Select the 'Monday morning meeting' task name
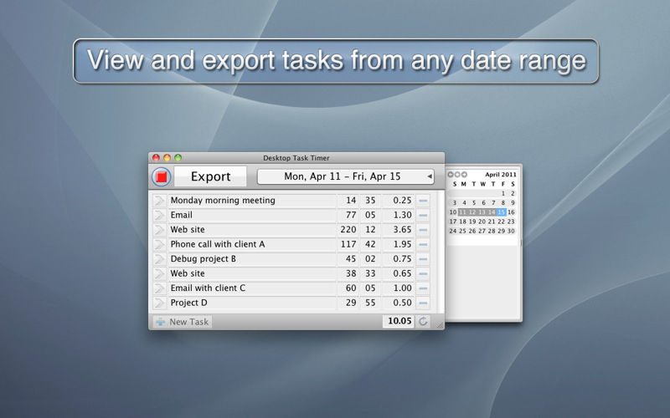This screenshot has height=418, width=670. (252, 201)
